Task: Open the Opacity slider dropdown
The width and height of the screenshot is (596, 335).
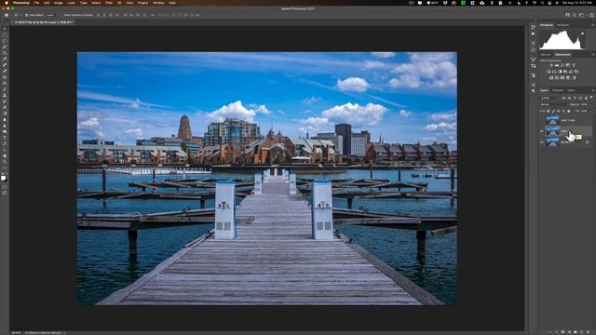Action: (589, 104)
